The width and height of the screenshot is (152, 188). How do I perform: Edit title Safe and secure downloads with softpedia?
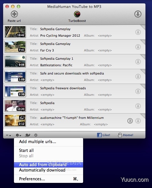point(72,73)
